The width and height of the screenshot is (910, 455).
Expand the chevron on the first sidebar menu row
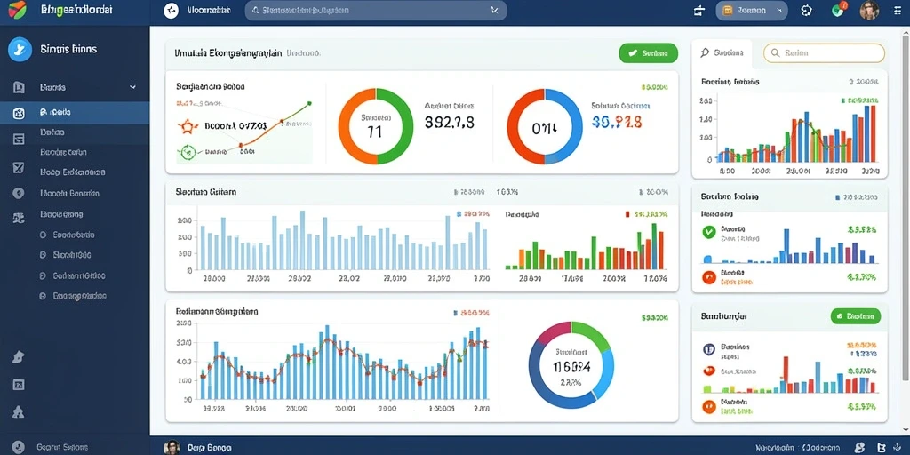132,88
